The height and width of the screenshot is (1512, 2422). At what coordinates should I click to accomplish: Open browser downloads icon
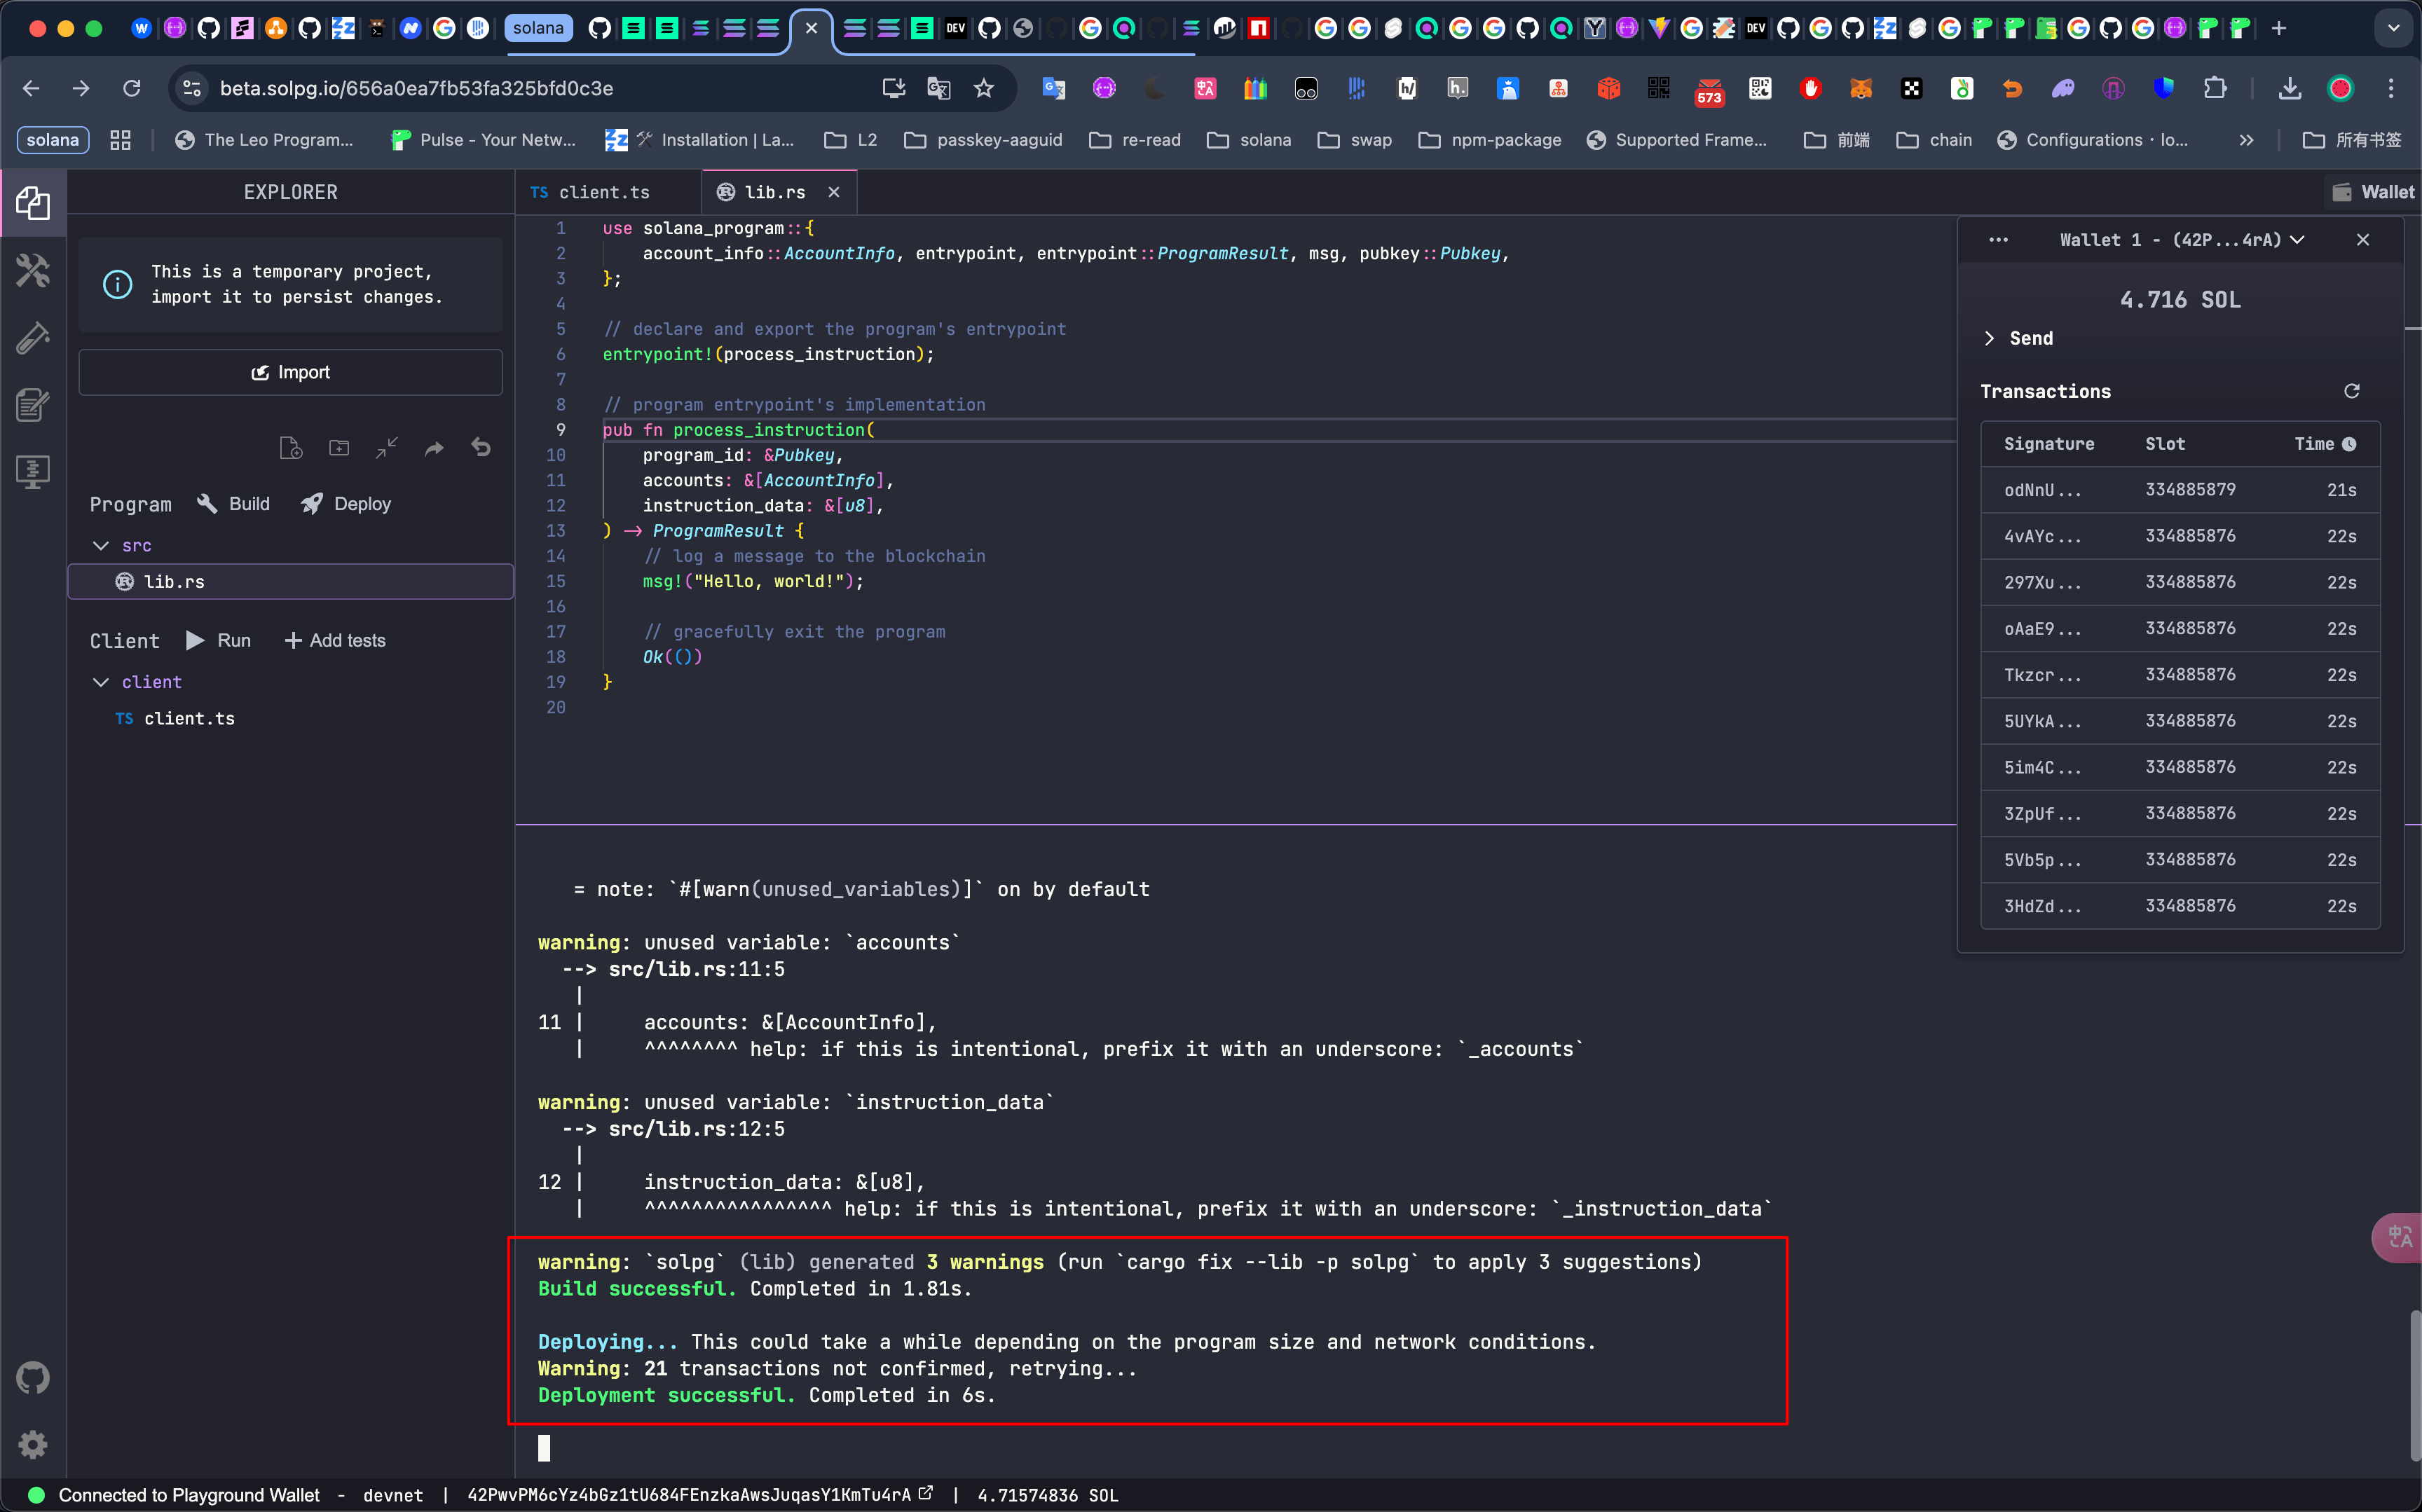(2289, 88)
